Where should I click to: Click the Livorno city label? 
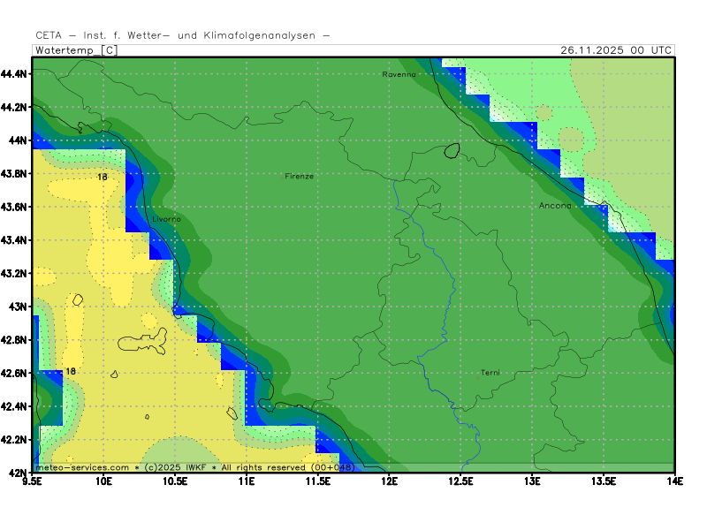pyautogui.click(x=166, y=218)
